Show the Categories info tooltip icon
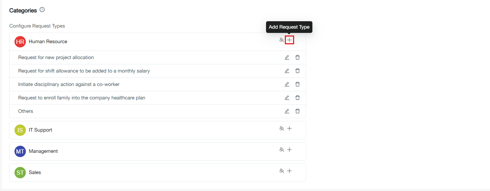 tap(42, 10)
